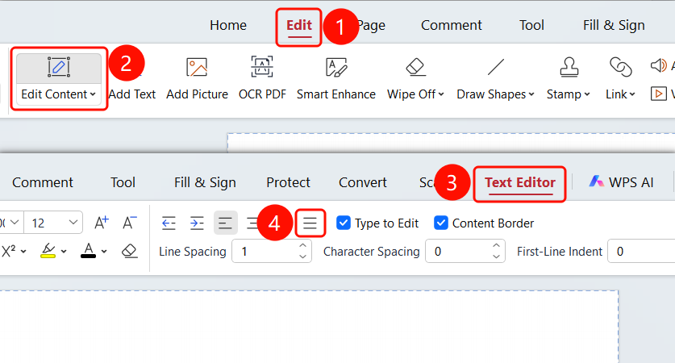Switch to the Text Editor tab
This screenshot has height=363, width=675.
(520, 182)
